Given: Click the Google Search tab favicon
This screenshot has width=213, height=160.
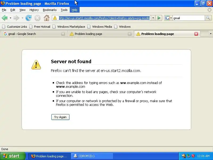Looking at the screenshot, I should click(x=5, y=34).
